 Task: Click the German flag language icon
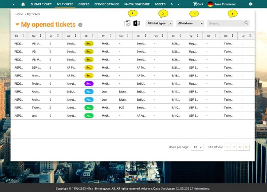210,4
